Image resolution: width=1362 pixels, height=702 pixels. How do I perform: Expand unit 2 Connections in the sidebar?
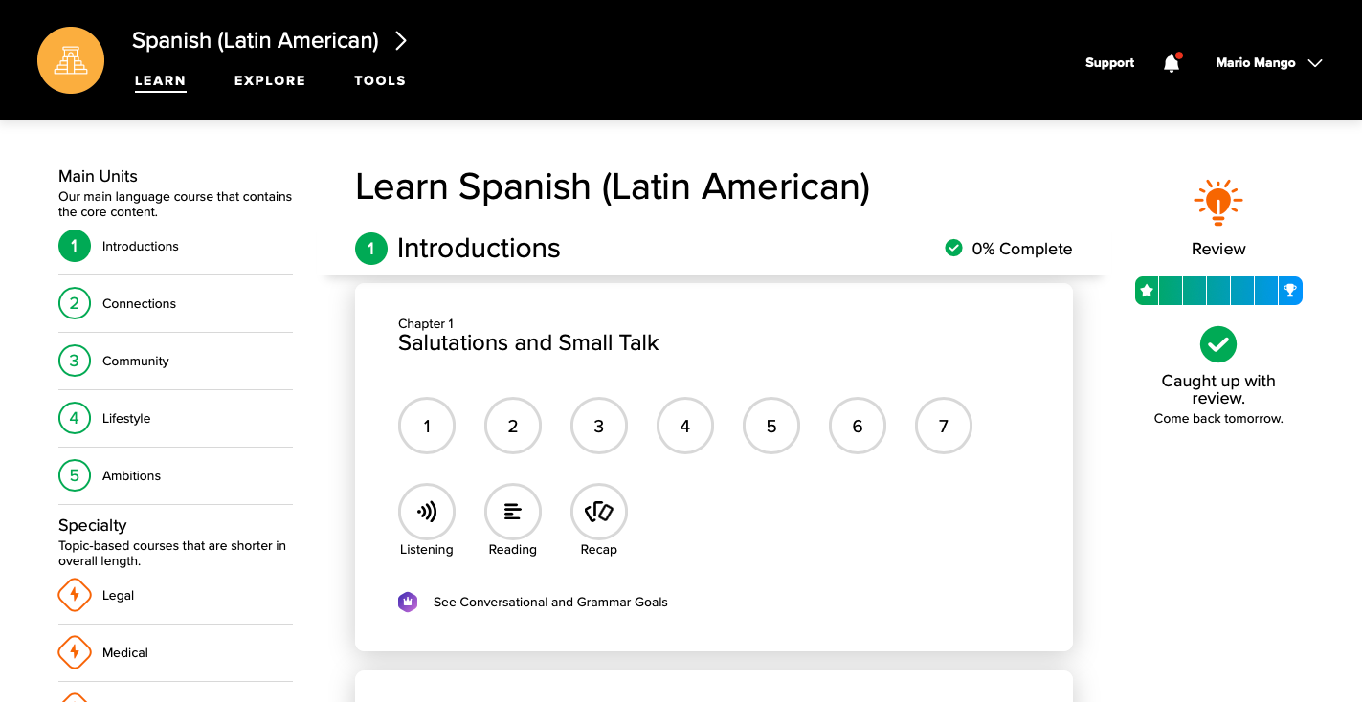pyautogui.click(x=139, y=303)
